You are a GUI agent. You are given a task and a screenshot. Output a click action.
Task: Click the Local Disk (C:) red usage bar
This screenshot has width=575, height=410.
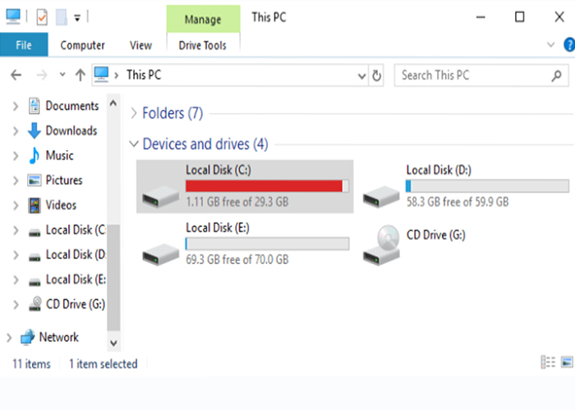[x=264, y=186]
